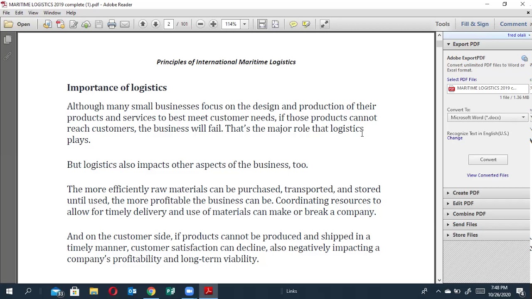Open Microsoft Store from the taskbar
The height and width of the screenshot is (299, 532).
pyautogui.click(x=75, y=292)
